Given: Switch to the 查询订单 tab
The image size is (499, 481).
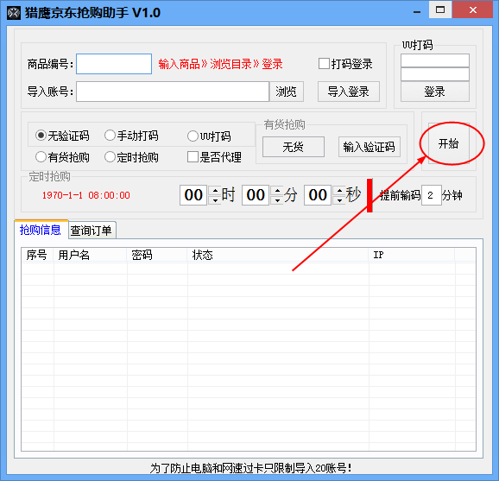Looking at the screenshot, I should coord(92,231).
